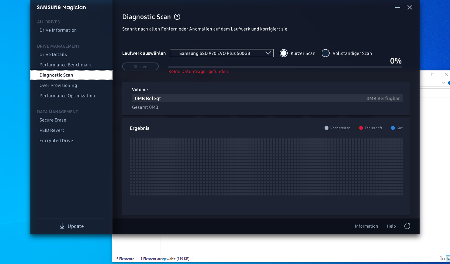Image resolution: width=450 pixels, height=264 pixels.
Task: Click the 'Gesamt 0MB' text
Action: [x=145, y=107]
